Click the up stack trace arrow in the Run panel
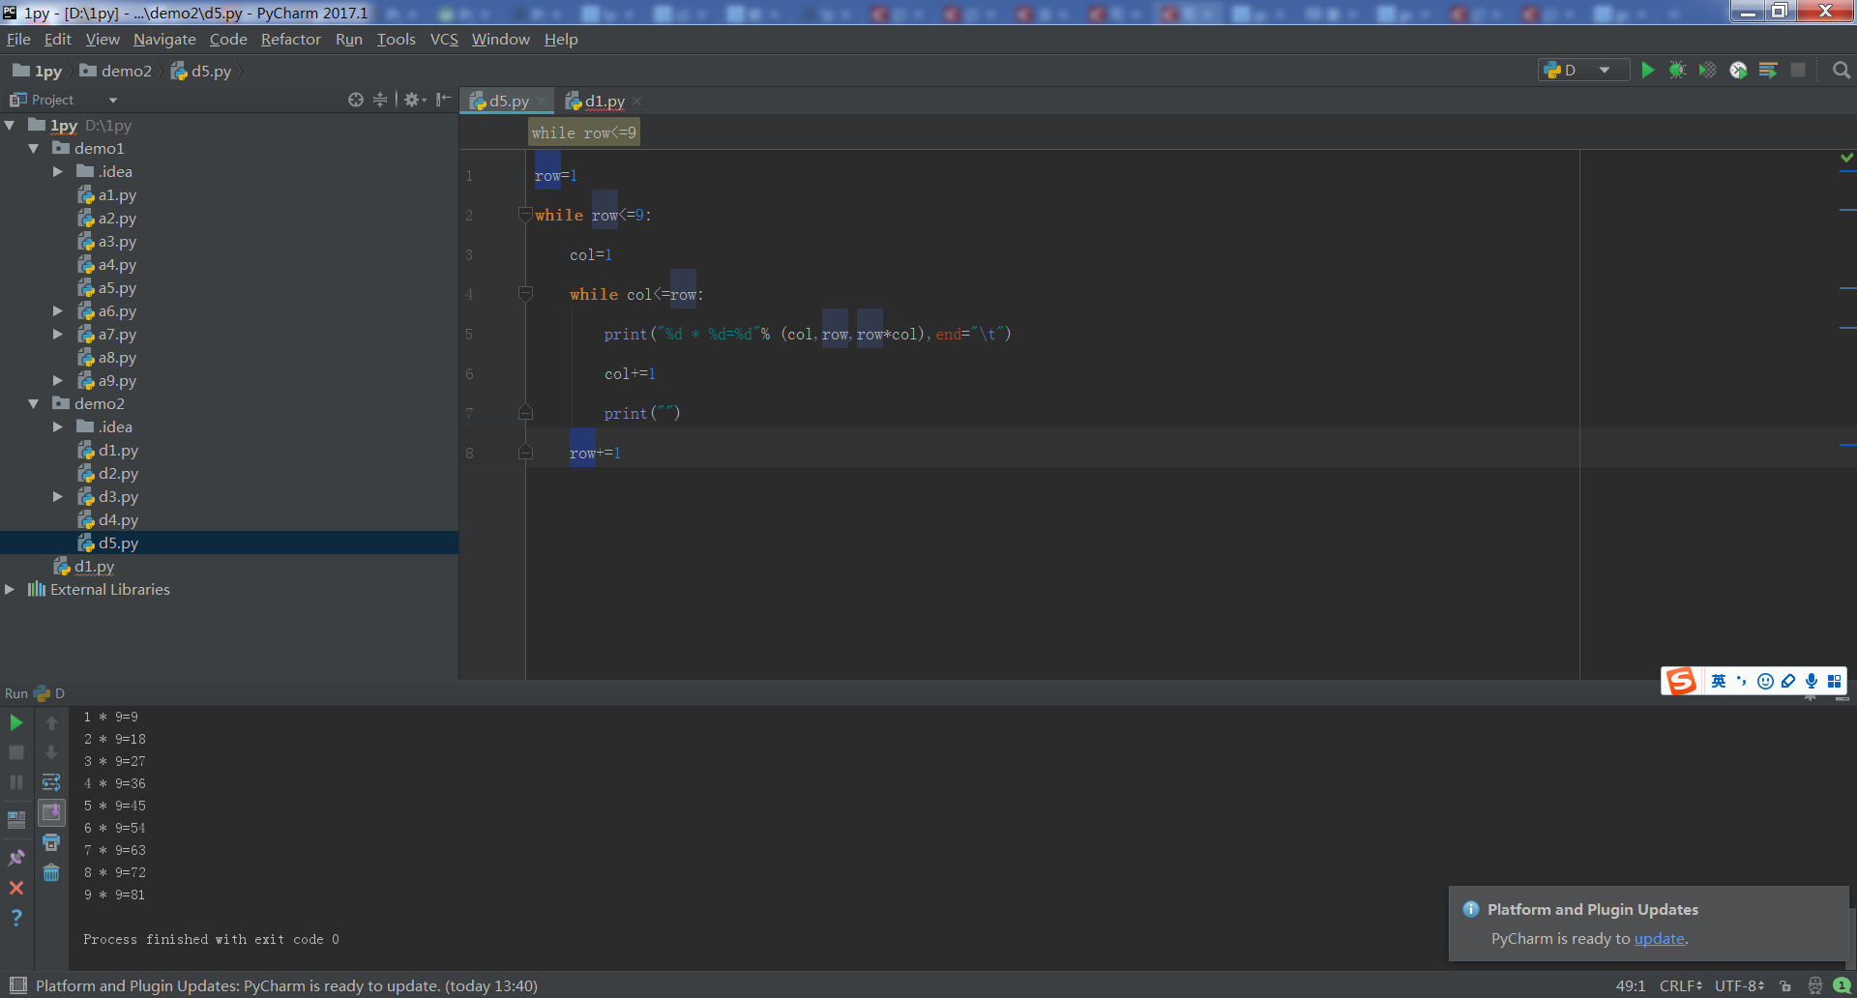 pyautogui.click(x=51, y=722)
